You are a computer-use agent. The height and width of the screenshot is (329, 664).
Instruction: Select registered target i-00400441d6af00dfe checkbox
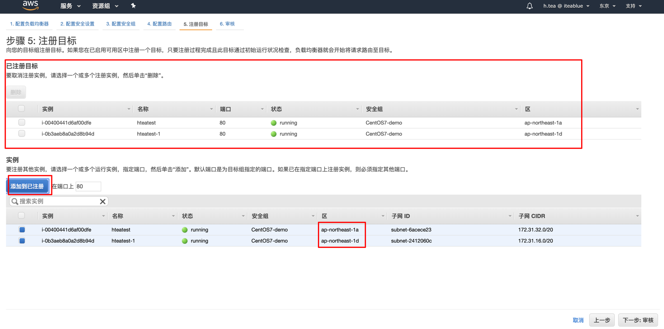coord(22,122)
